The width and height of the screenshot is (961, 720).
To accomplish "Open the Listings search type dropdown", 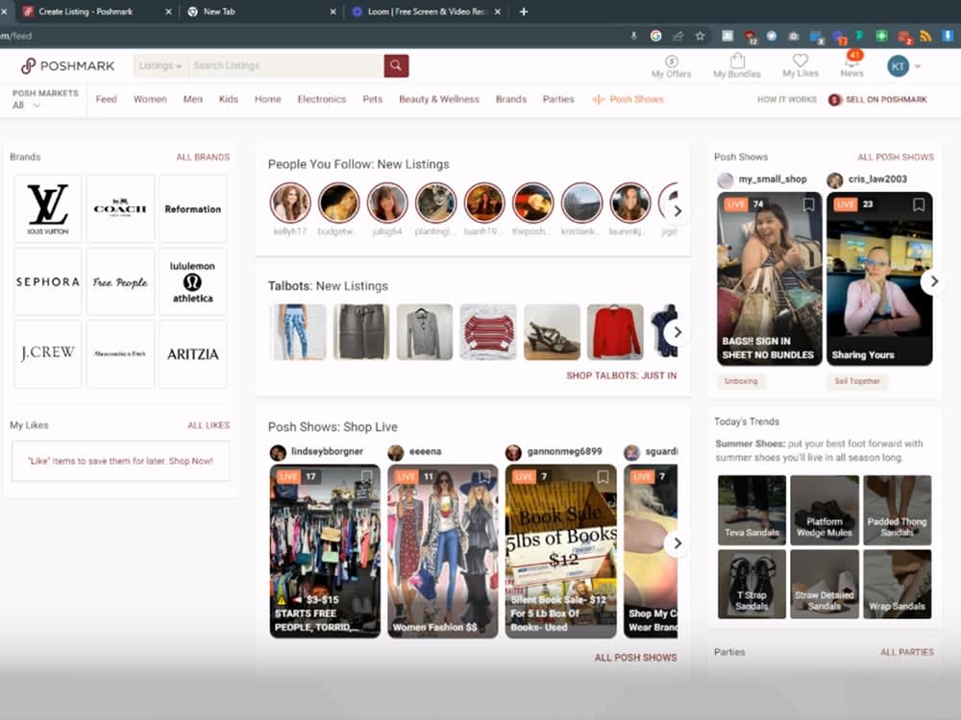I will pyautogui.click(x=160, y=65).
